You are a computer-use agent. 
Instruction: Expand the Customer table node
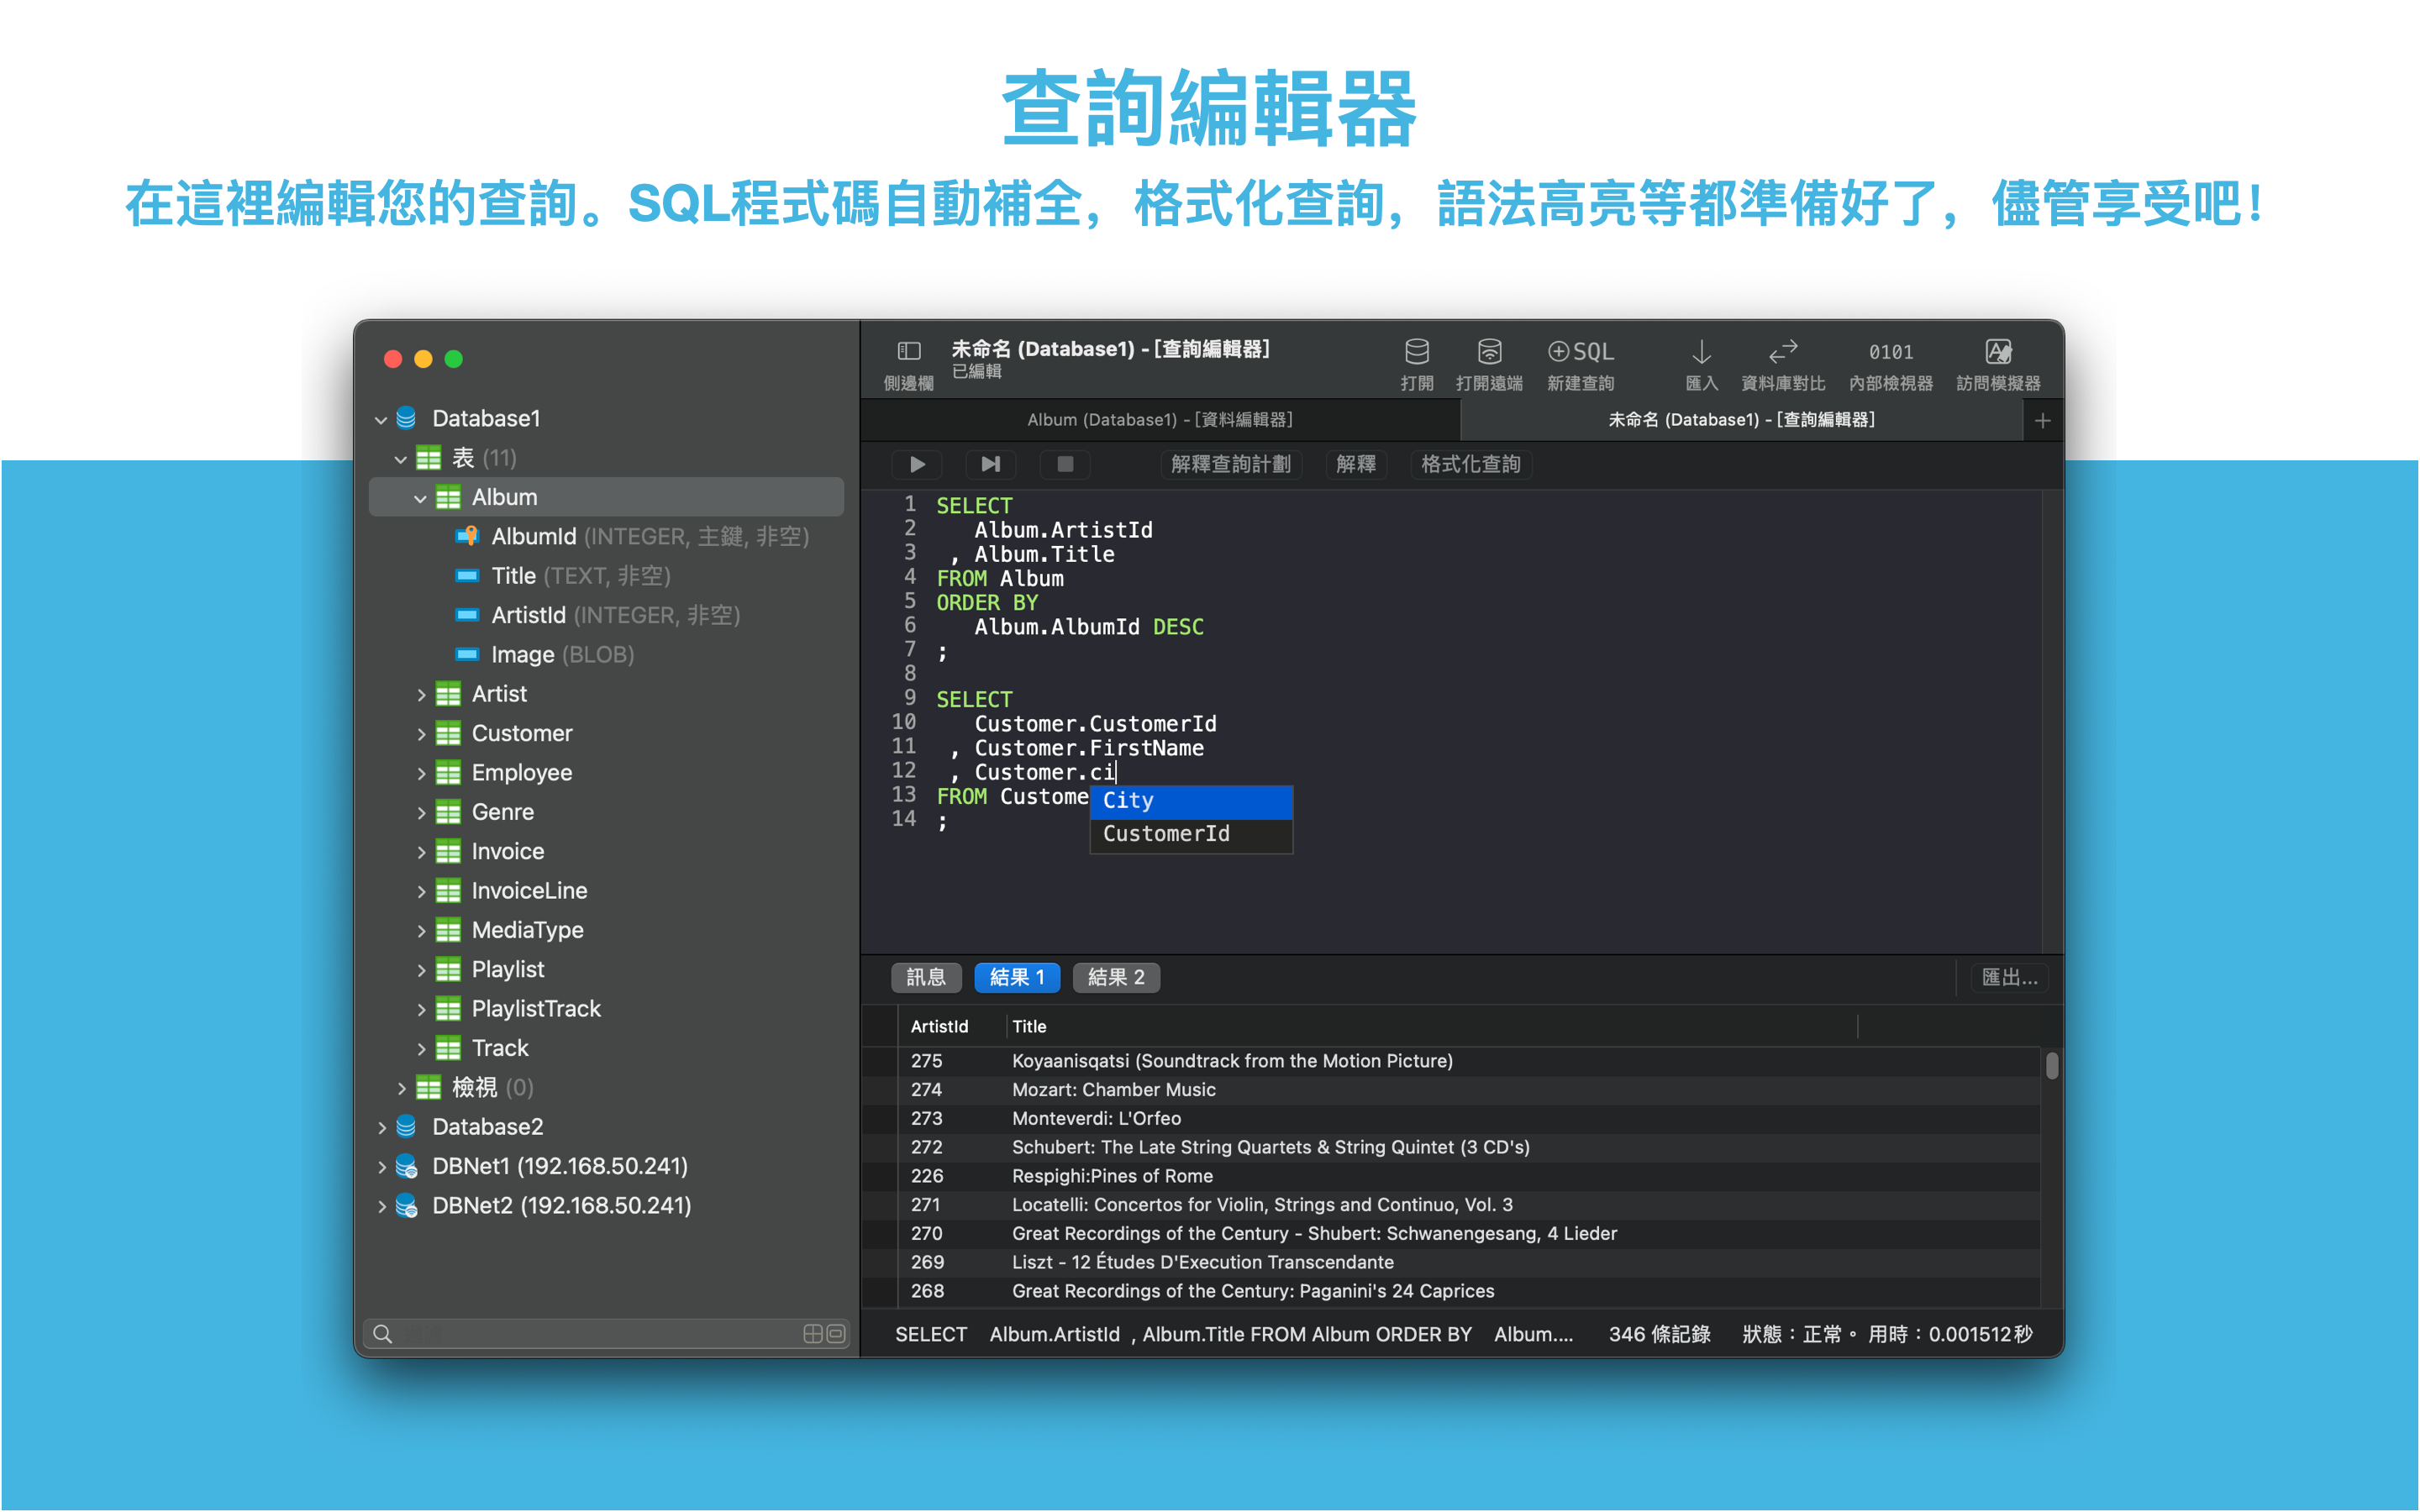point(421,734)
